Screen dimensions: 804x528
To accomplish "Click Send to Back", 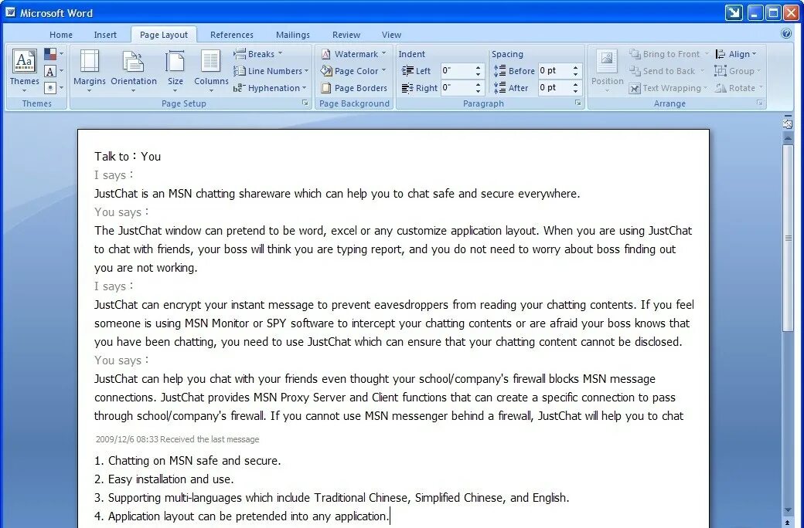I will tap(667, 71).
